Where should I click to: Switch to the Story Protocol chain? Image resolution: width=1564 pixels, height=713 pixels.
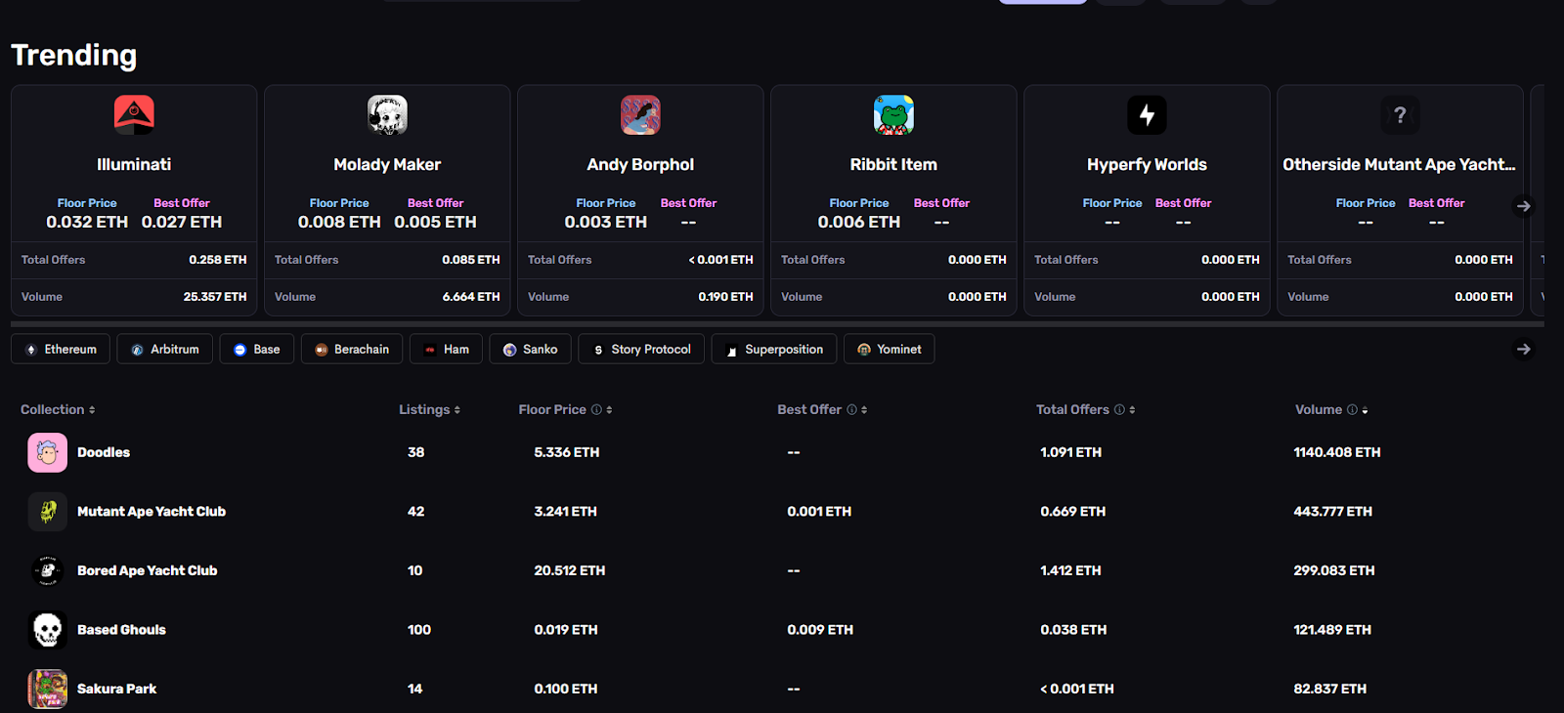pos(641,349)
